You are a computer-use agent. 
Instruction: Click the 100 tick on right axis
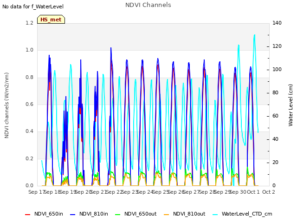coord(277,70)
